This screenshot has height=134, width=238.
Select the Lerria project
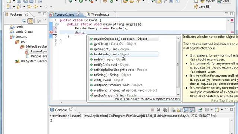[16, 27]
